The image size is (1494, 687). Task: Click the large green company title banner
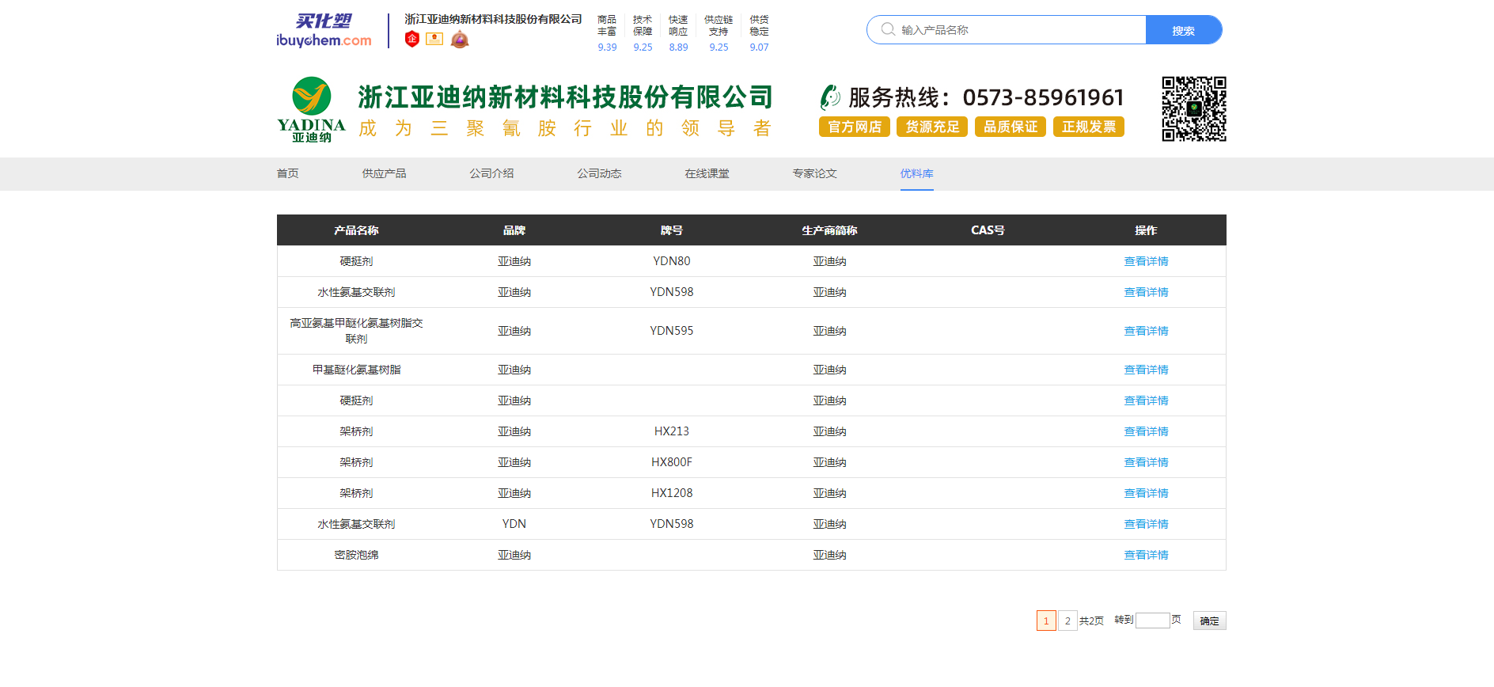(565, 97)
